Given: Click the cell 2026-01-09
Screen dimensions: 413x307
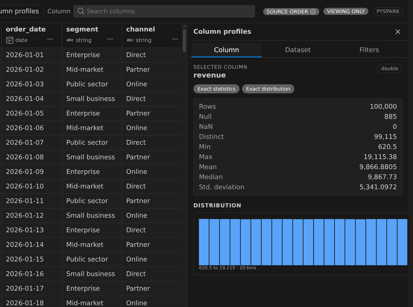Looking at the screenshot, I should 31,172.
